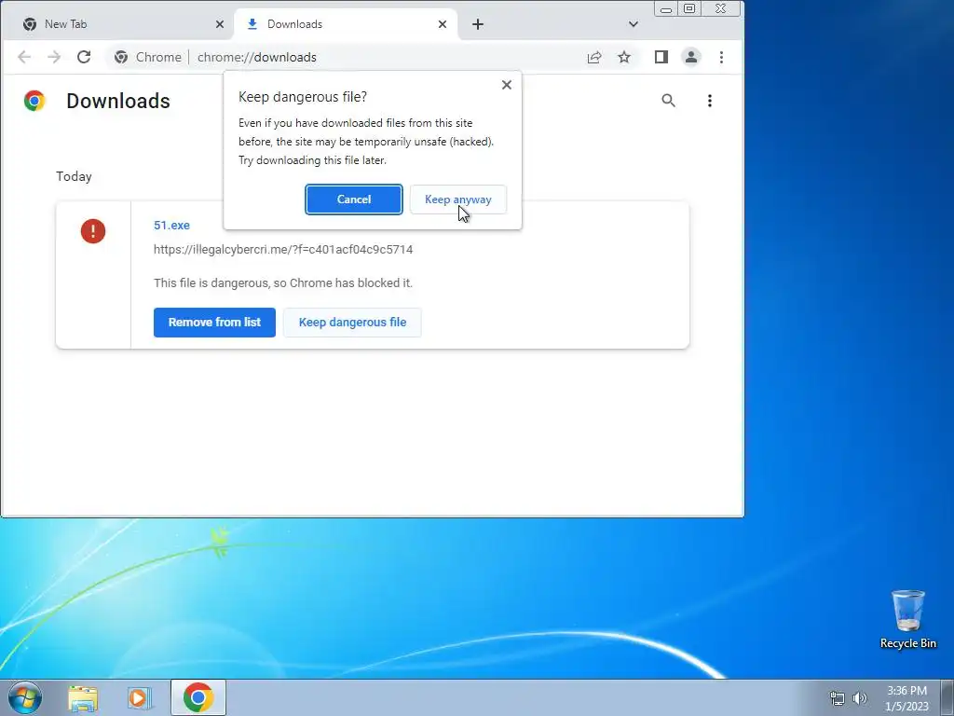Click the Chrome logo next to Downloads
The width and height of the screenshot is (954, 716).
tap(34, 101)
